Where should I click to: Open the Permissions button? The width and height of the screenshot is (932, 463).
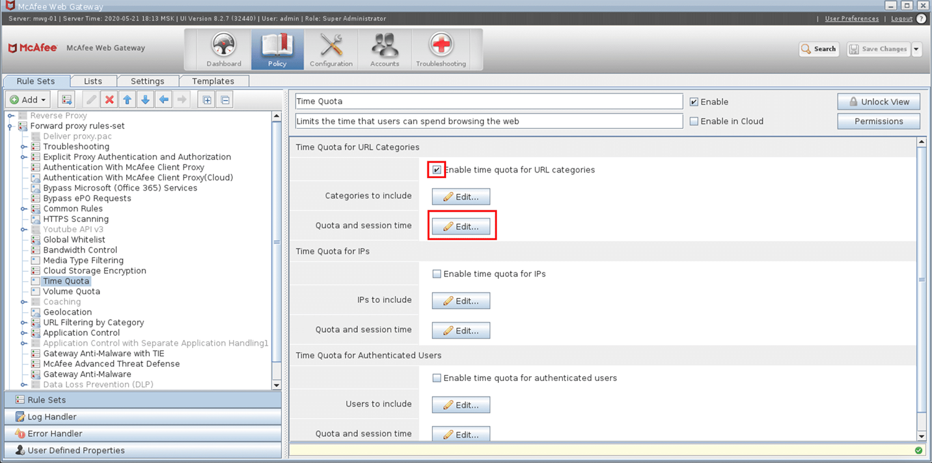[879, 122]
